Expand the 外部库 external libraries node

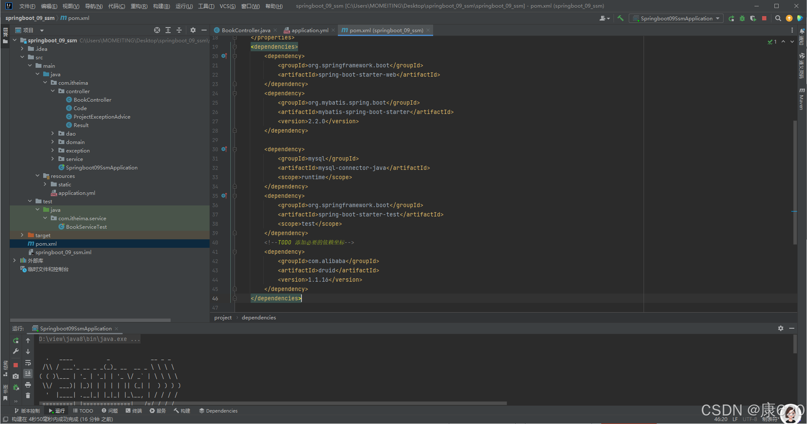point(14,260)
